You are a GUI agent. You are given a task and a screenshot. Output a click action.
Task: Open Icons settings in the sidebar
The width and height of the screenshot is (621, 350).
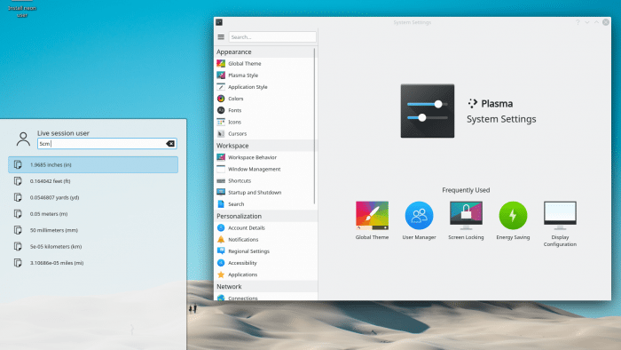click(x=265, y=122)
